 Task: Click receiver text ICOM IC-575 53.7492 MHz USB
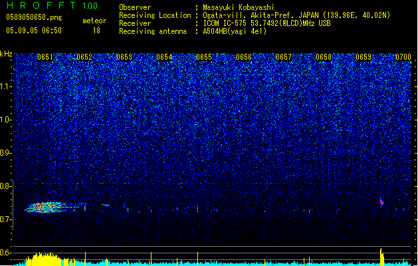pos(266,23)
